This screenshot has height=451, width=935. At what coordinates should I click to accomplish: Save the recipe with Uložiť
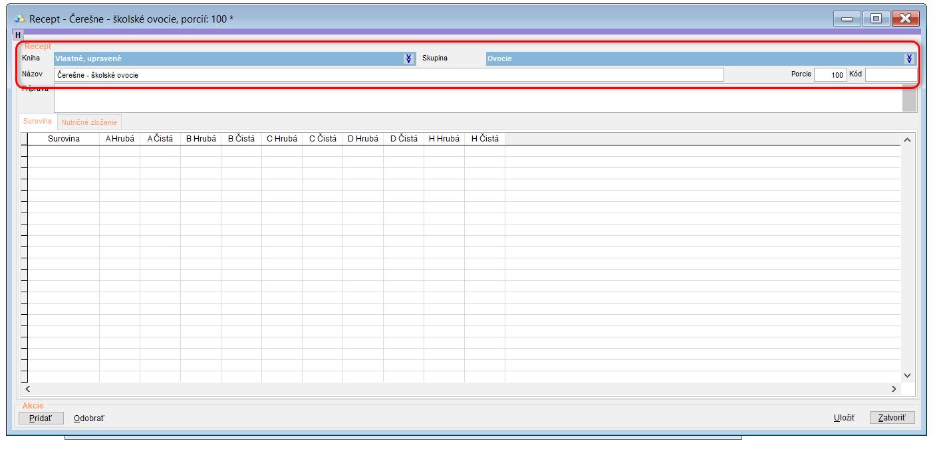tap(844, 418)
